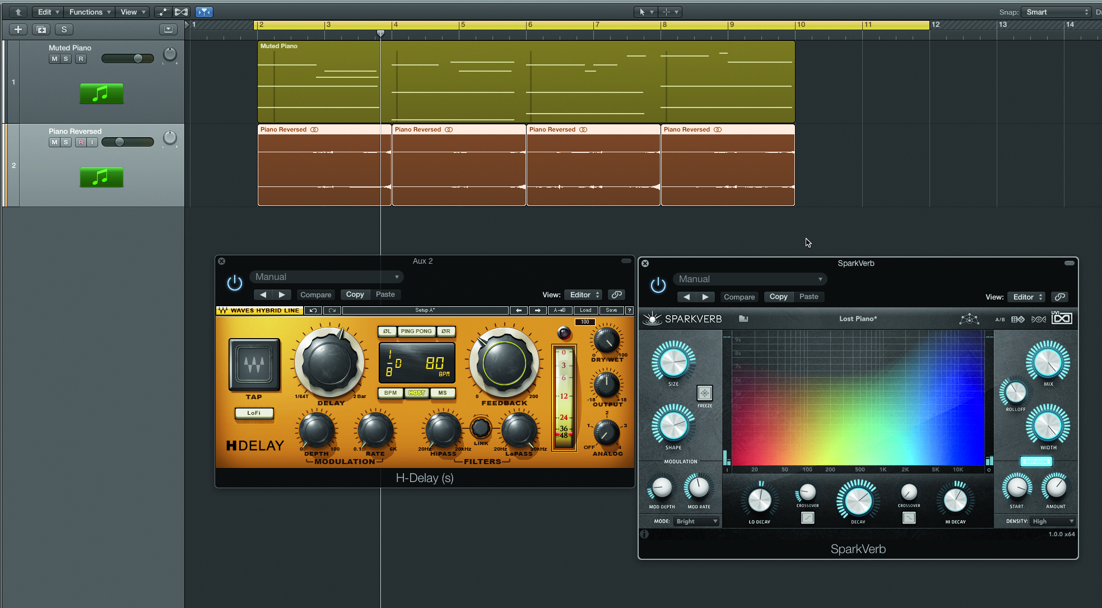Toggle record enable on Piano Reversed track
The height and width of the screenshot is (608, 1102).
[x=81, y=142]
